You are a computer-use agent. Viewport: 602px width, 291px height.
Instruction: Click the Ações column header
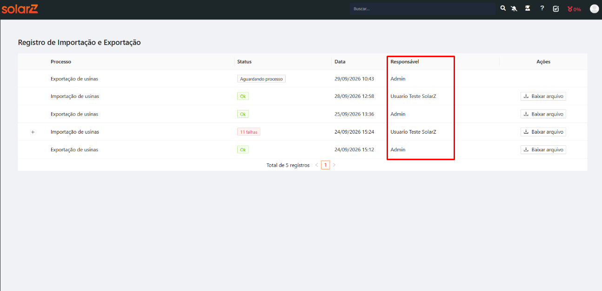click(543, 62)
